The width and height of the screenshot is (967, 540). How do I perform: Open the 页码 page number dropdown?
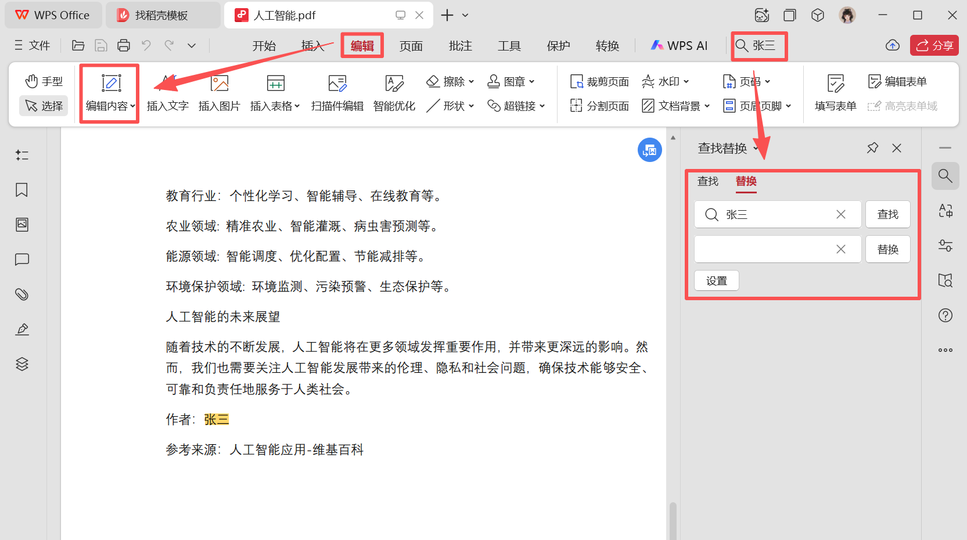click(x=747, y=81)
